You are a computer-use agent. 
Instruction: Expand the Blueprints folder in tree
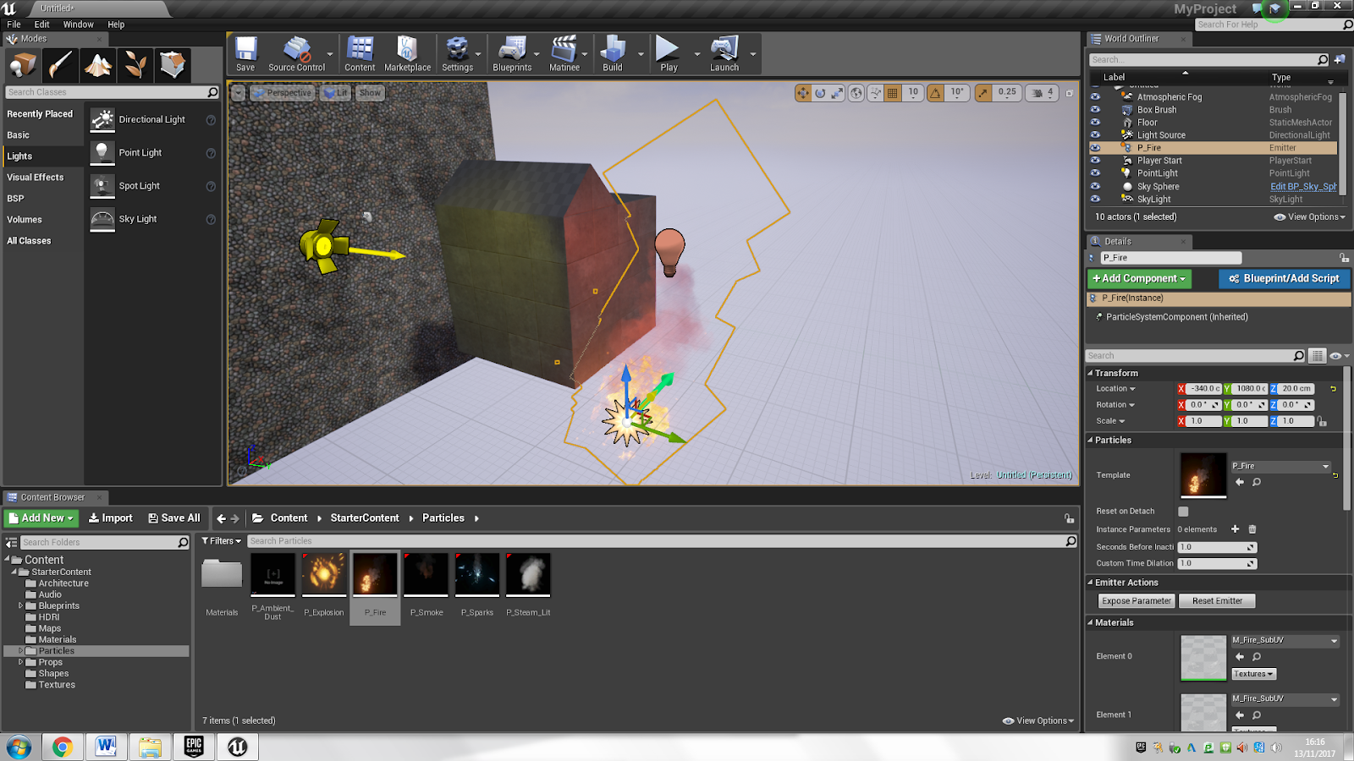click(x=20, y=605)
